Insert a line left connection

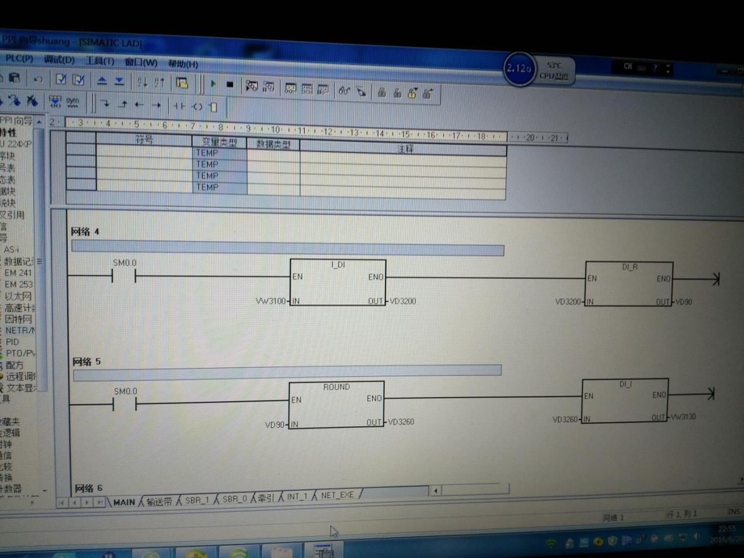click(x=139, y=105)
